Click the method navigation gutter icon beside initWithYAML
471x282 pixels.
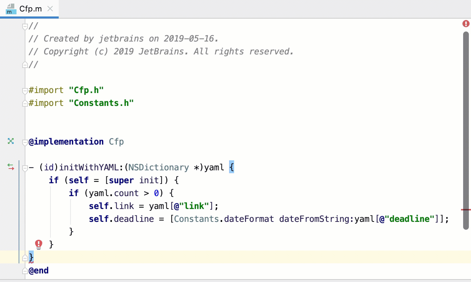[11, 167]
